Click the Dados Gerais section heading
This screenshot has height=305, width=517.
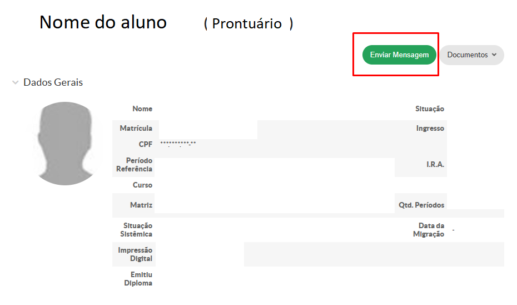pyautogui.click(x=53, y=82)
